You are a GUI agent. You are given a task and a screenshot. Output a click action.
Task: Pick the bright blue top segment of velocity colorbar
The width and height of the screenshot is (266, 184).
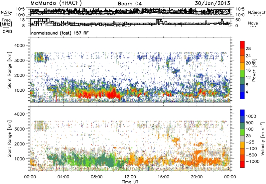coord(242,113)
